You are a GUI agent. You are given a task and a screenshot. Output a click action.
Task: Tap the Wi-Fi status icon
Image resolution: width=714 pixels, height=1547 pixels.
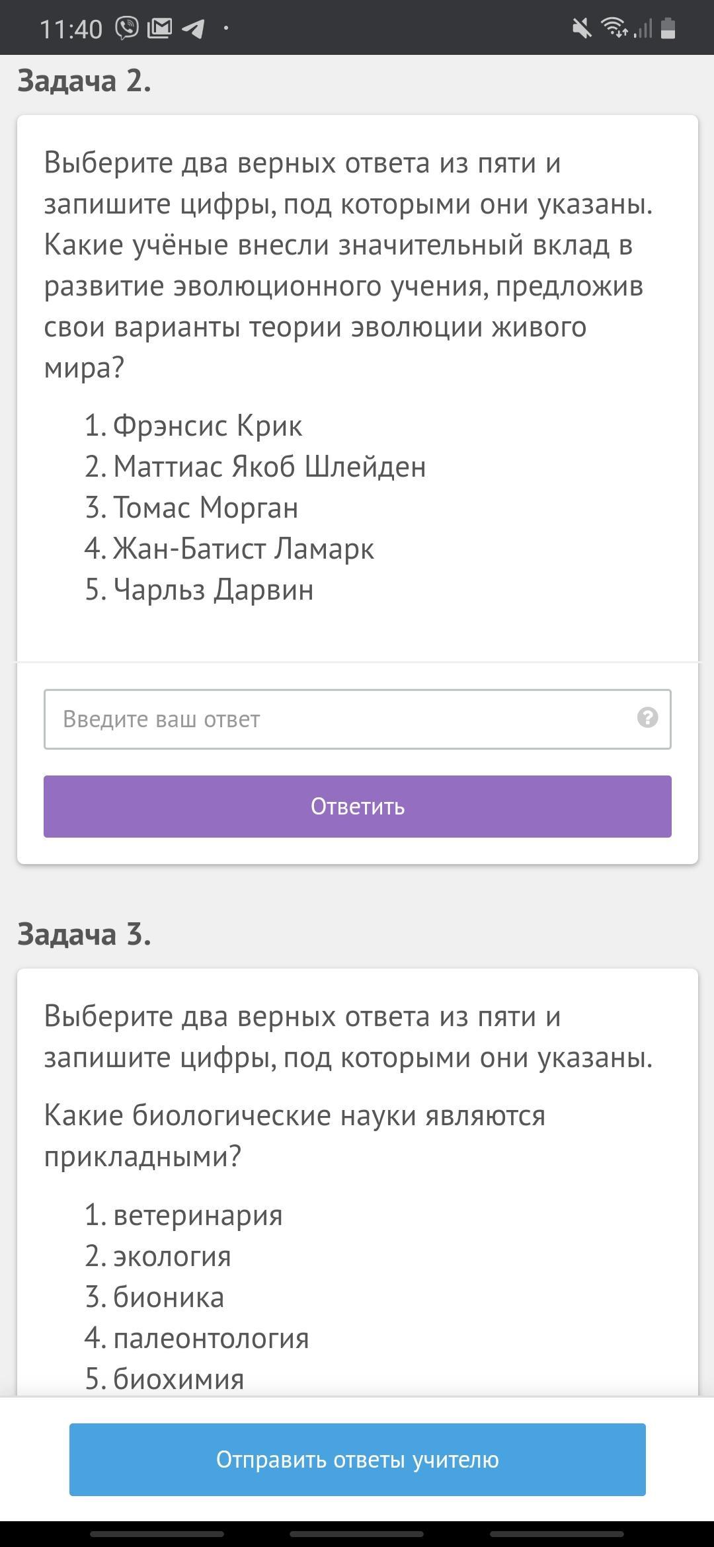[614, 28]
